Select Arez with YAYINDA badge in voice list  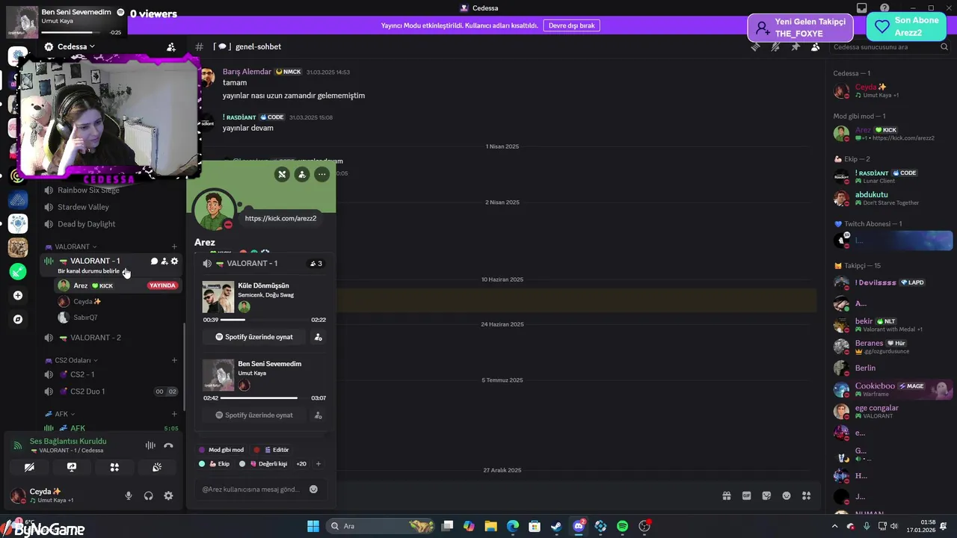point(118,285)
